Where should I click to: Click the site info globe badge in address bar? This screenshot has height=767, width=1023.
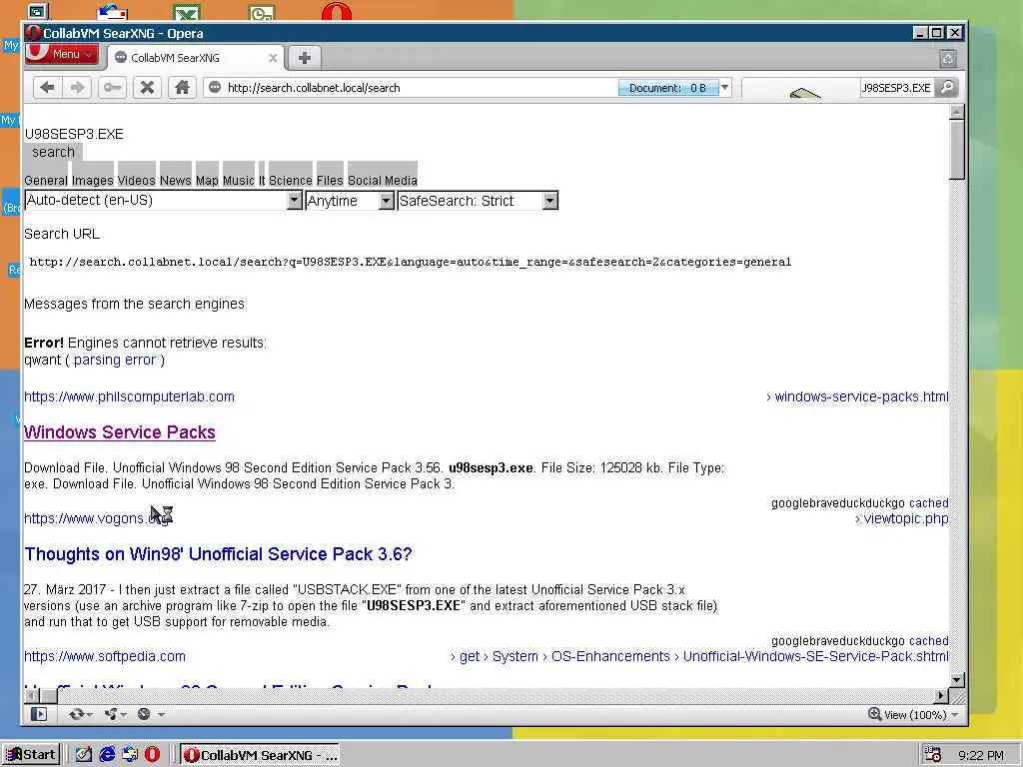coord(215,88)
